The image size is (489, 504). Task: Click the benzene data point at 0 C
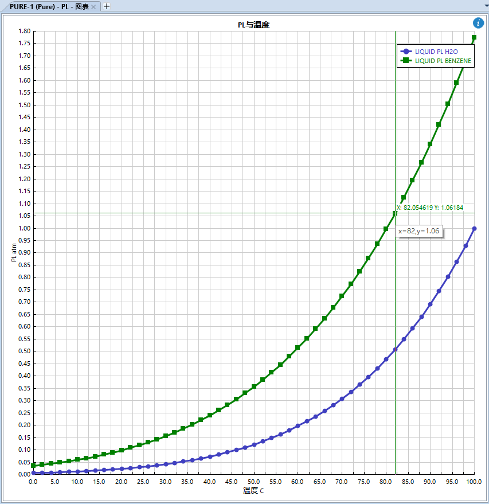(x=33, y=466)
